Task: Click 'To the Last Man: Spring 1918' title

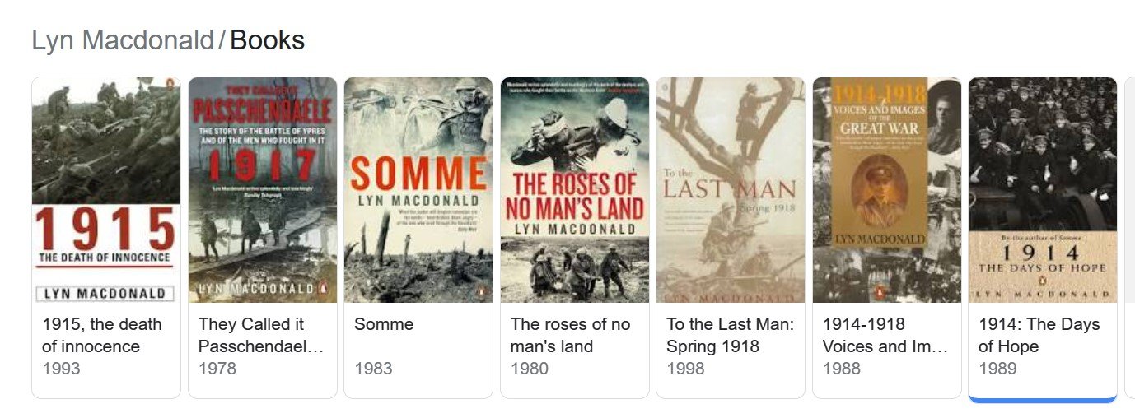Action: click(730, 335)
